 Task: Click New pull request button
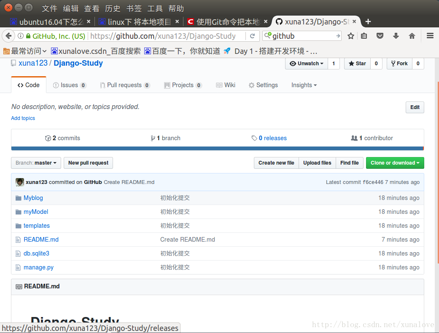88,163
